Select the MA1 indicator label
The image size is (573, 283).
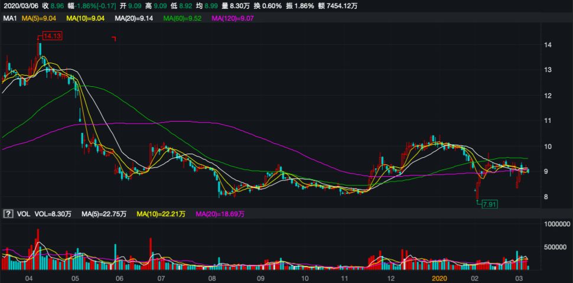click(x=9, y=19)
